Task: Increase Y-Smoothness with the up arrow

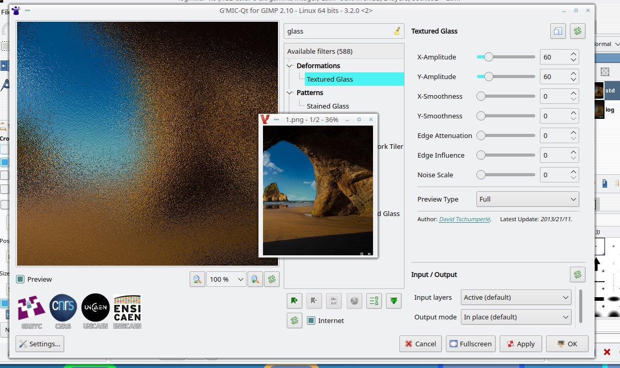Action: coord(574,113)
